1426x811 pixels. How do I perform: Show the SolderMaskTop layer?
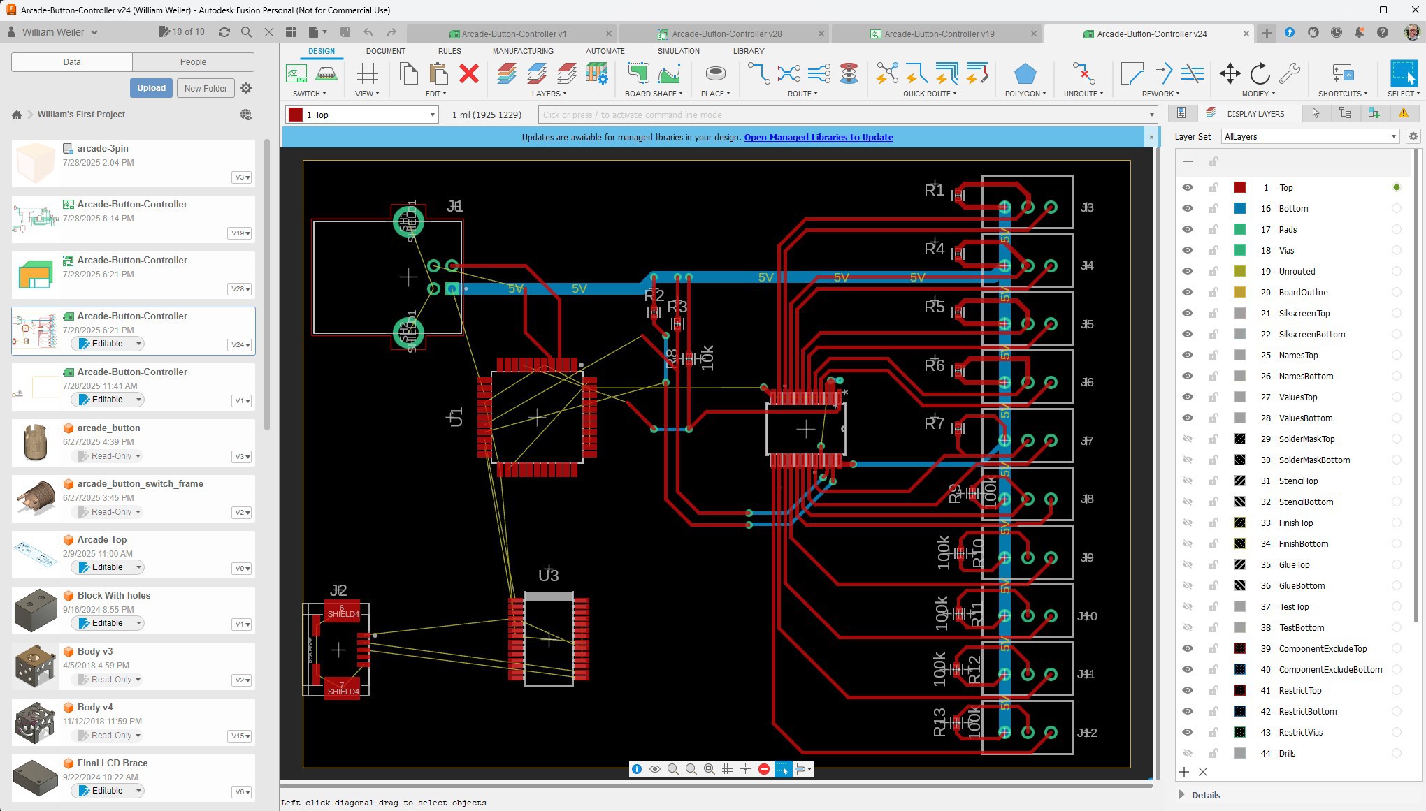pos(1187,439)
